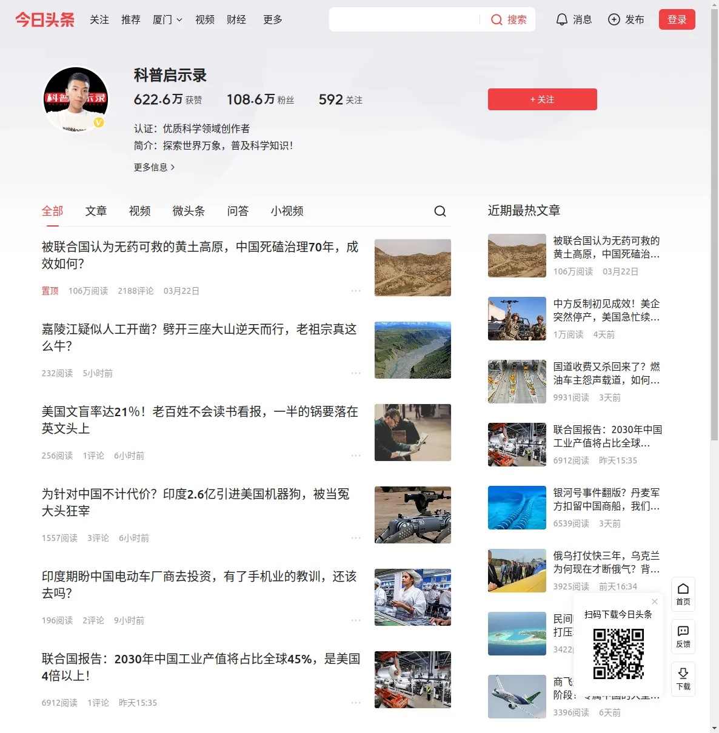This screenshot has width=719, height=733.
Task: Switch to the 问答 tab
Action: [238, 211]
